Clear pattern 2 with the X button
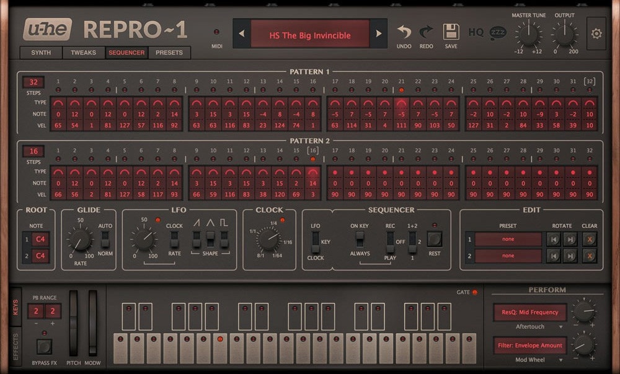Screen dimensions: 620x374 click(589, 256)
